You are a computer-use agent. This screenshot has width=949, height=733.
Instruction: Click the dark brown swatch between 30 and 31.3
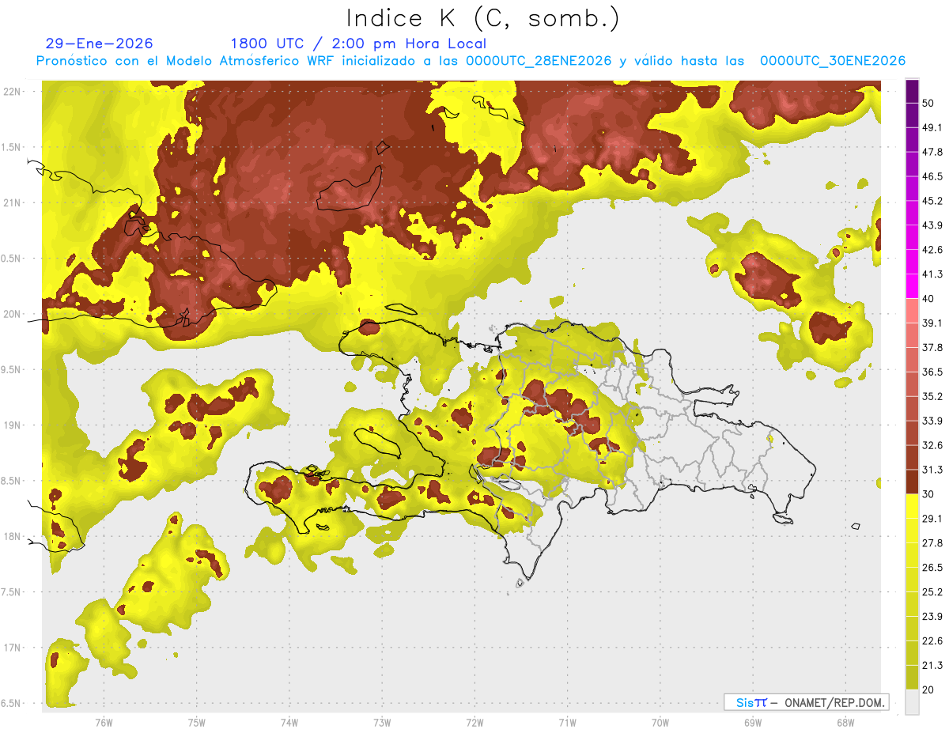click(x=912, y=482)
